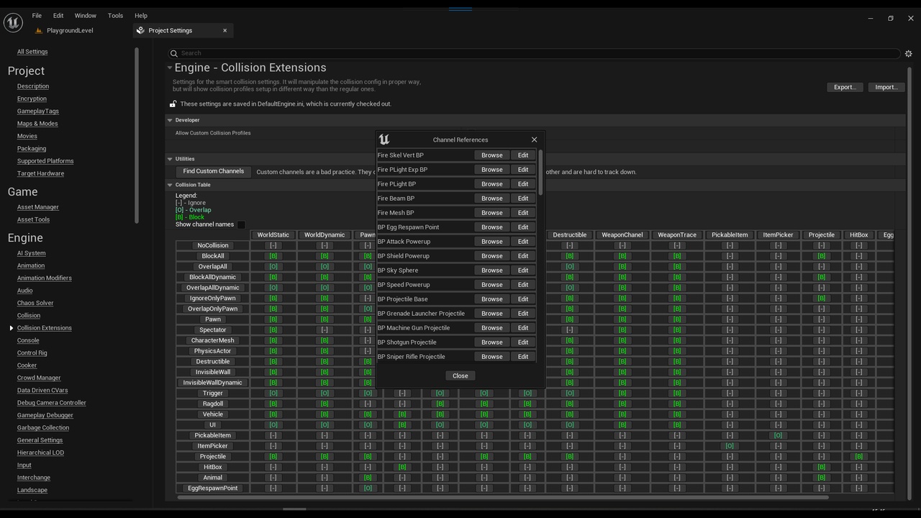The height and width of the screenshot is (518, 921).
Task: Open the Edit menu
Action: pyautogui.click(x=58, y=15)
